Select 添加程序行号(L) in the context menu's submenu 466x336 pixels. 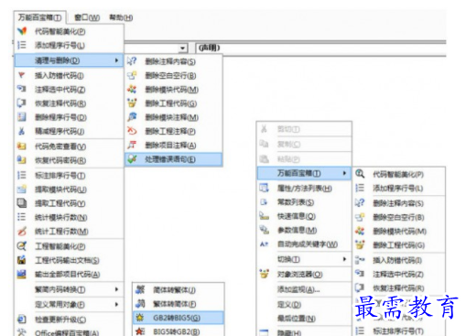398,189
